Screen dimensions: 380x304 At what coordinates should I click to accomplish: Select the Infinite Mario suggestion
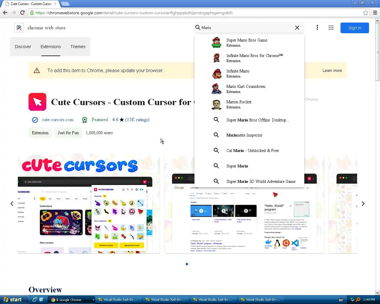tap(249, 73)
